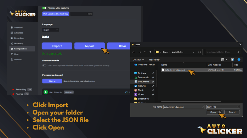Select Documents in navigation pane
Screen dimensions: 247x138
coord(144,82)
